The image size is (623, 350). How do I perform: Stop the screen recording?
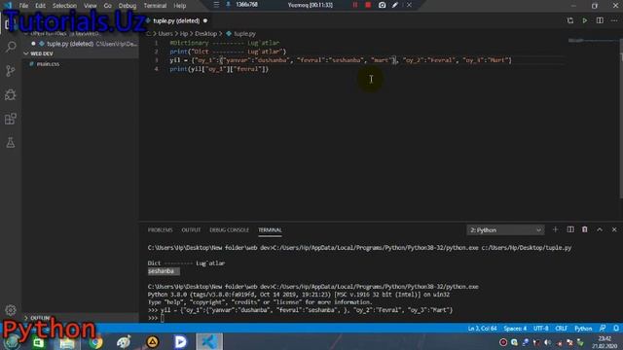(368, 5)
